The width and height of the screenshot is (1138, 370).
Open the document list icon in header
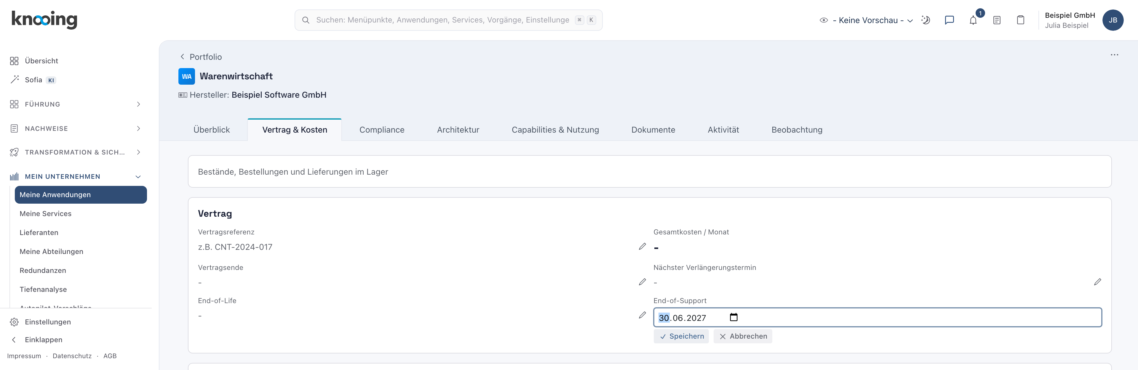[997, 20]
